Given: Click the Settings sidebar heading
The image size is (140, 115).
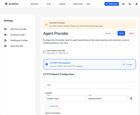Looking at the screenshot, I should click(8, 21).
